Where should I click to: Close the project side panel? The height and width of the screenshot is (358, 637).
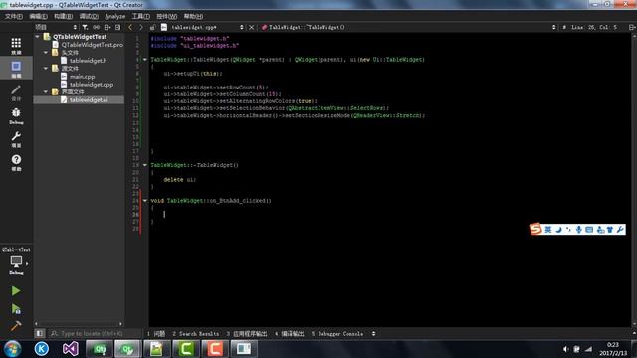click(x=117, y=27)
